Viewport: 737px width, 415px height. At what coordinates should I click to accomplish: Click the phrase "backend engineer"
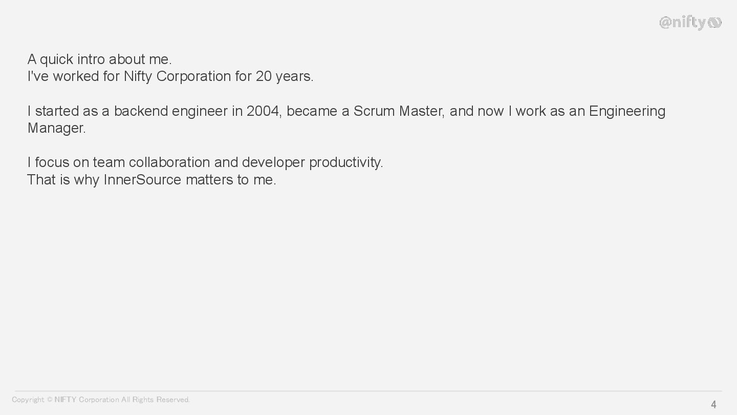coord(171,112)
